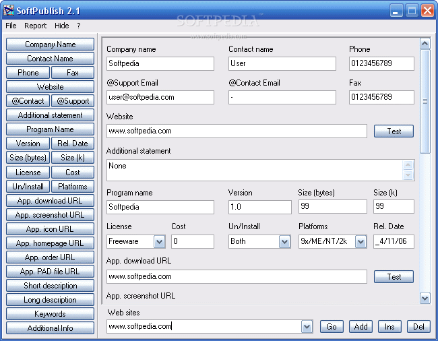Open the ? help menu
Viewport: 438px width, 341px height.
click(x=79, y=26)
